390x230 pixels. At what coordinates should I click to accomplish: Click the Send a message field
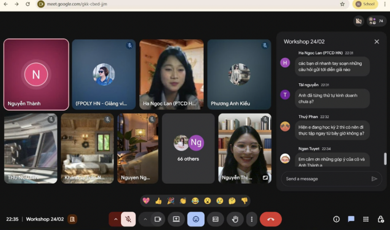click(326, 179)
